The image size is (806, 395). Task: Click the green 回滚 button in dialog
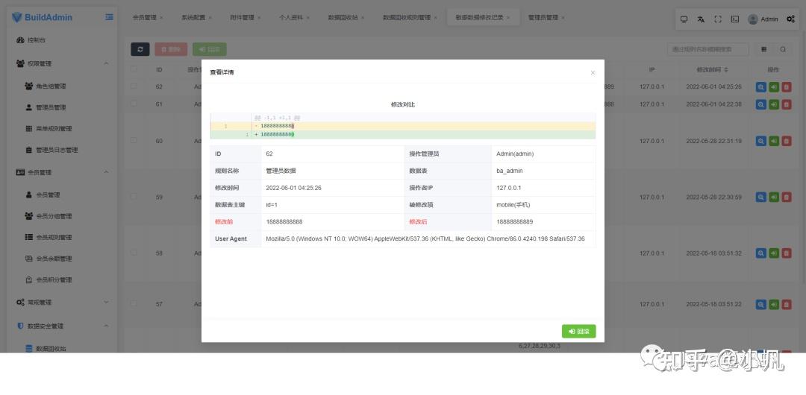pos(579,332)
